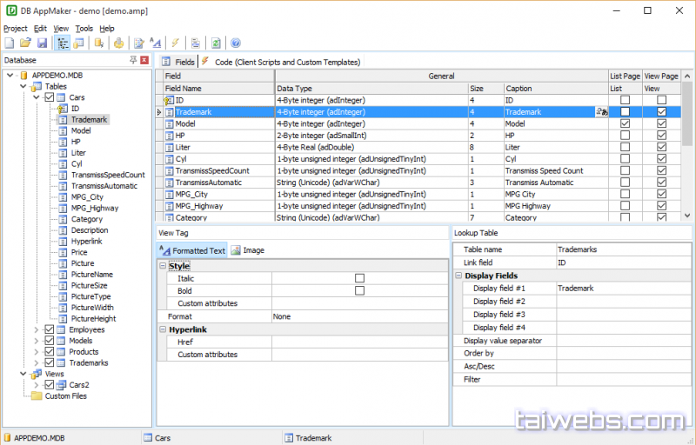The width and height of the screenshot is (696, 445).
Task: Select the Image view tag button
Action: 248,250
